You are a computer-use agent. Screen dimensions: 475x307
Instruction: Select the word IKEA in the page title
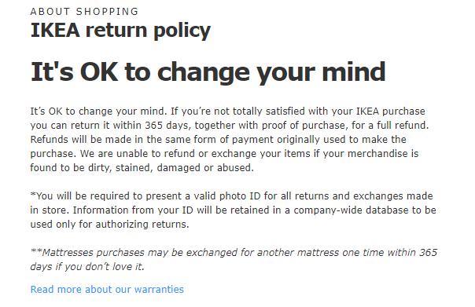[55, 31]
